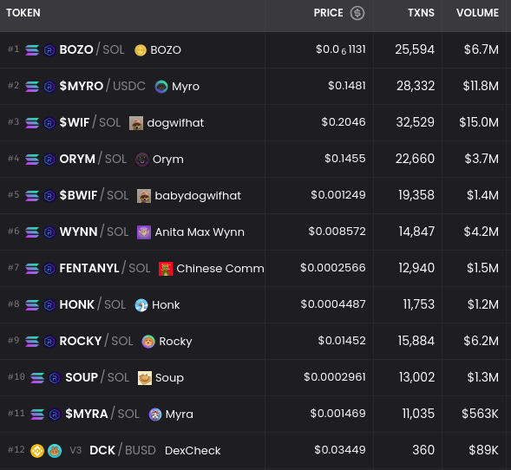The height and width of the screenshot is (470, 511).
Task: Select the BOZO price $0.0₆1131
Action: (341, 49)
